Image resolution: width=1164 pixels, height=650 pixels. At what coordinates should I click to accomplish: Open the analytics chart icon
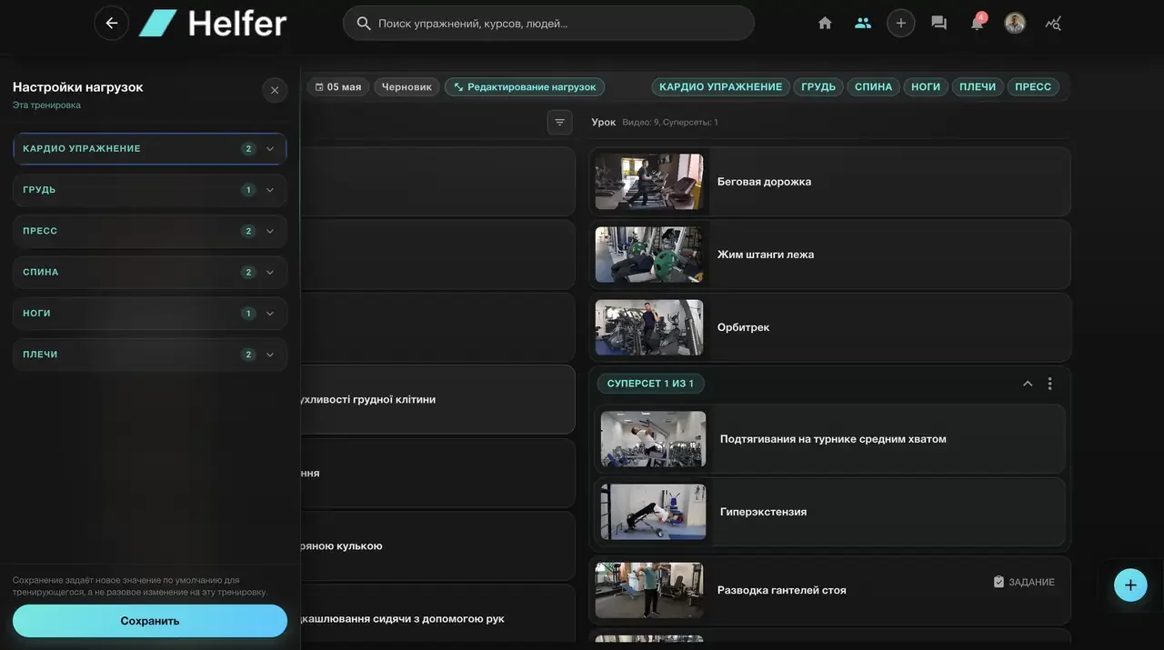pyautogui.click(x=1053, y=24)
